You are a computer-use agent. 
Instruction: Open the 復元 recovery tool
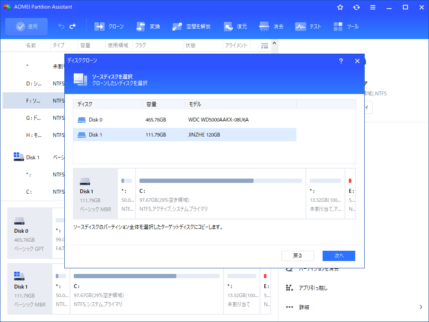point(235,27)
